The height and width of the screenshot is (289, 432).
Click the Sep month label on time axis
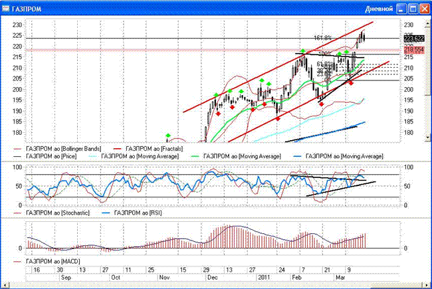point(66,277)
